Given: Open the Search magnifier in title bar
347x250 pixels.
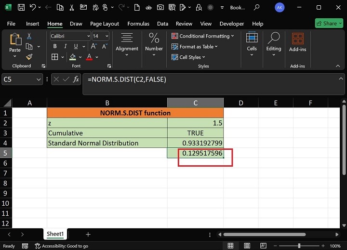Looking at the screenshot, I should click(257, 8).
